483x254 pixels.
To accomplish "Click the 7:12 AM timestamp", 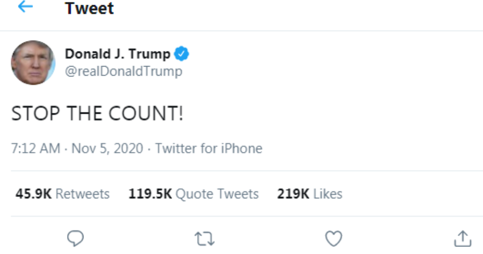I will pos(36,148).
